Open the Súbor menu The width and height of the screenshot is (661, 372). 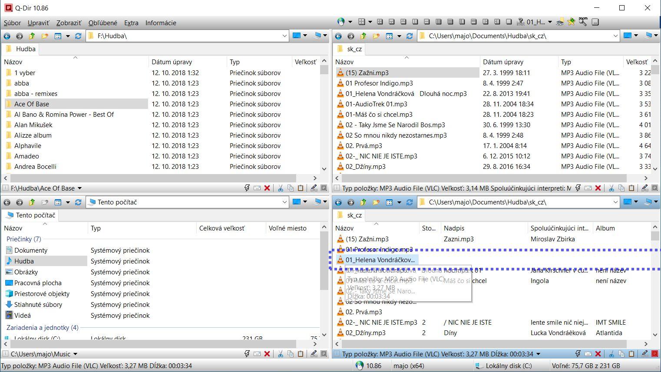coord(13,23)
